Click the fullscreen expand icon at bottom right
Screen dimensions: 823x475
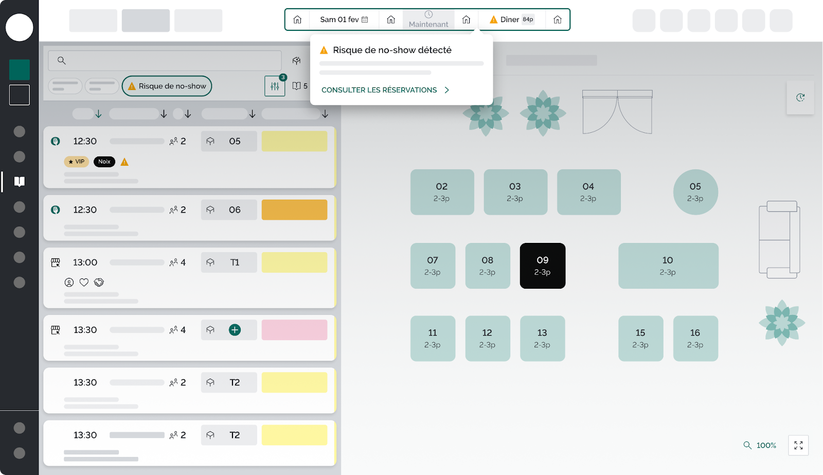point(798,445)
